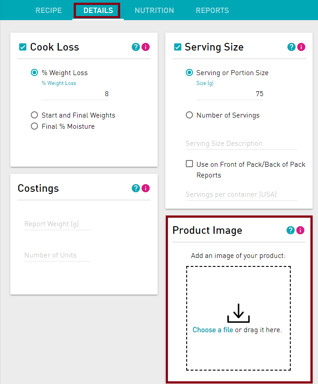Click the Cook Loss info icon
Viewport: 318px width, 384px height.
[x=146, y=46]
